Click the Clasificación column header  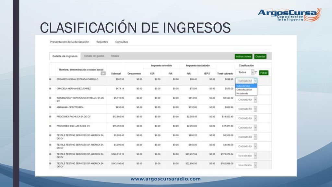[x=246, y=66]
